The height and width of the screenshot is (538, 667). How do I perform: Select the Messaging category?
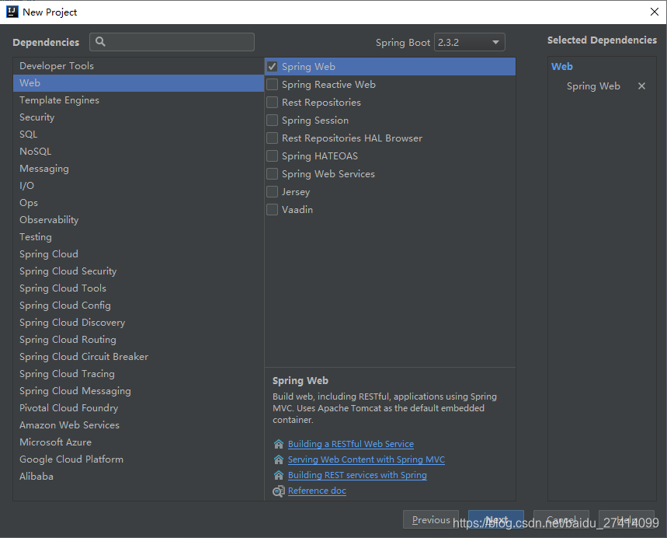(x=139, y=168)
